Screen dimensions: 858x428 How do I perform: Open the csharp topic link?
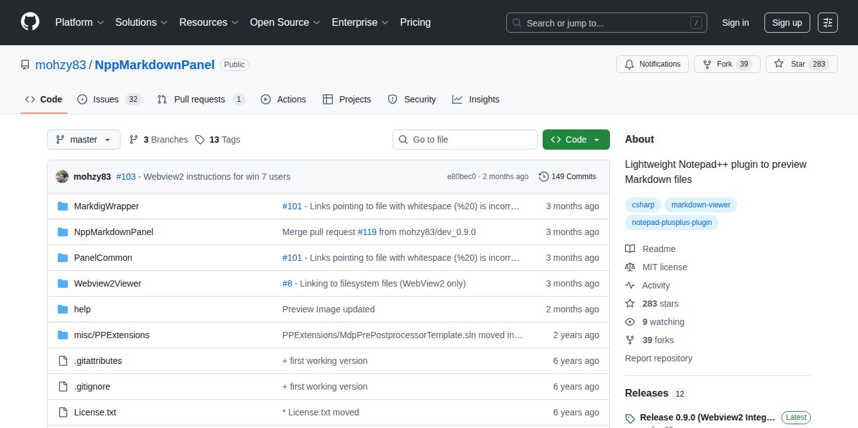tap(643, 204)
